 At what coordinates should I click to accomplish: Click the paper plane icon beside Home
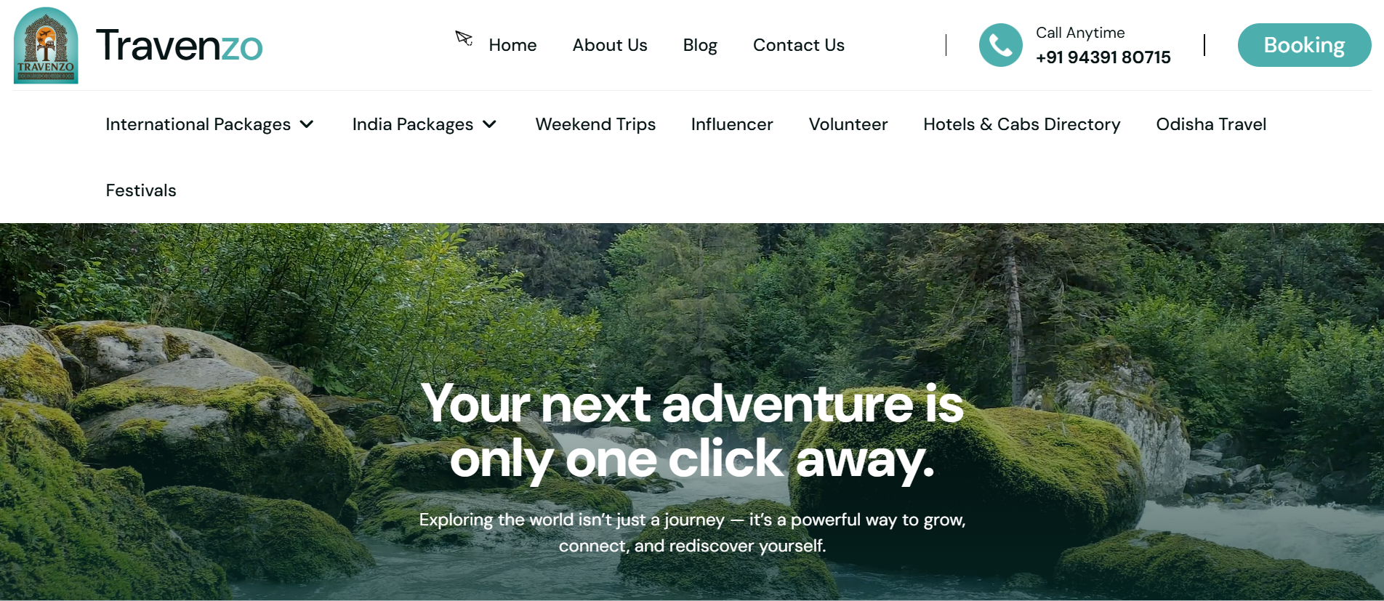coord(464,38)
